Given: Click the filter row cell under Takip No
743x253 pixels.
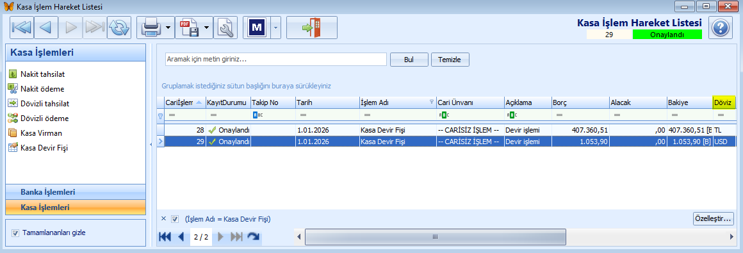Looking at the screenshot, I should (272, 115).
